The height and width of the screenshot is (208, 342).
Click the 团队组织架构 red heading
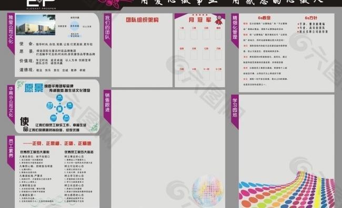[x=142, y=20]
